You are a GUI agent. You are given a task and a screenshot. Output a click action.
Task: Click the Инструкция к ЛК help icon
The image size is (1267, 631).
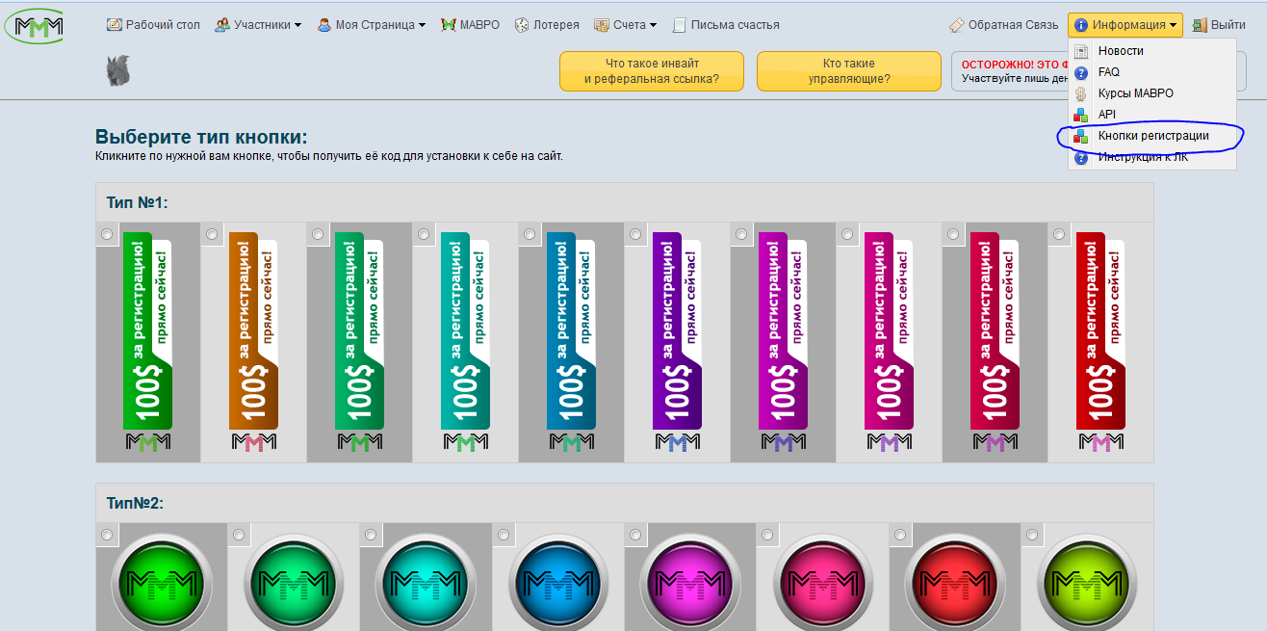(x=1081, y=158)
